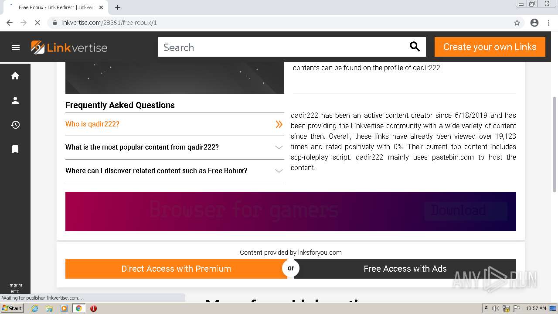
Task: Click Free Access with Ads button
Action: pos(405,269)
